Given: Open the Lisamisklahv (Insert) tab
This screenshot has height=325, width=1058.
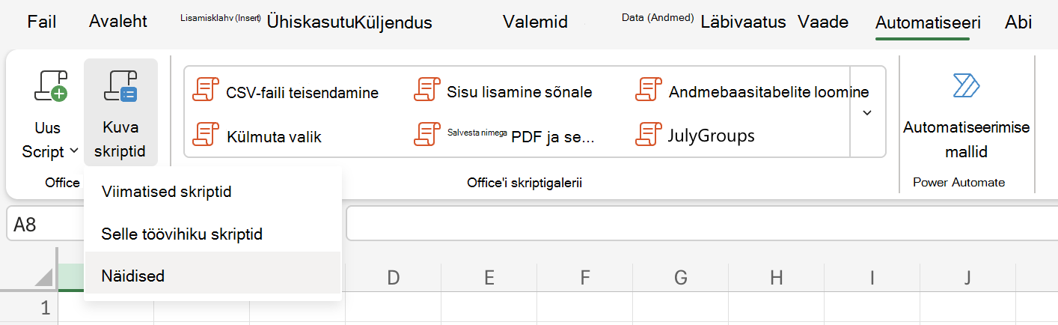Looking at the screenshot, I should point(220,18).
